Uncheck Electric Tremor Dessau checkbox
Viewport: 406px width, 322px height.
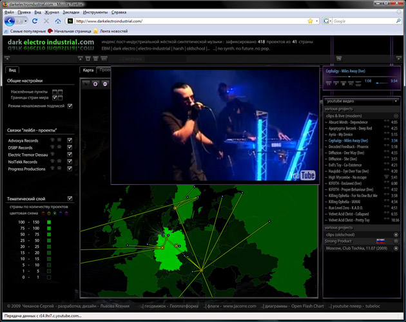[x=70, y=155]
